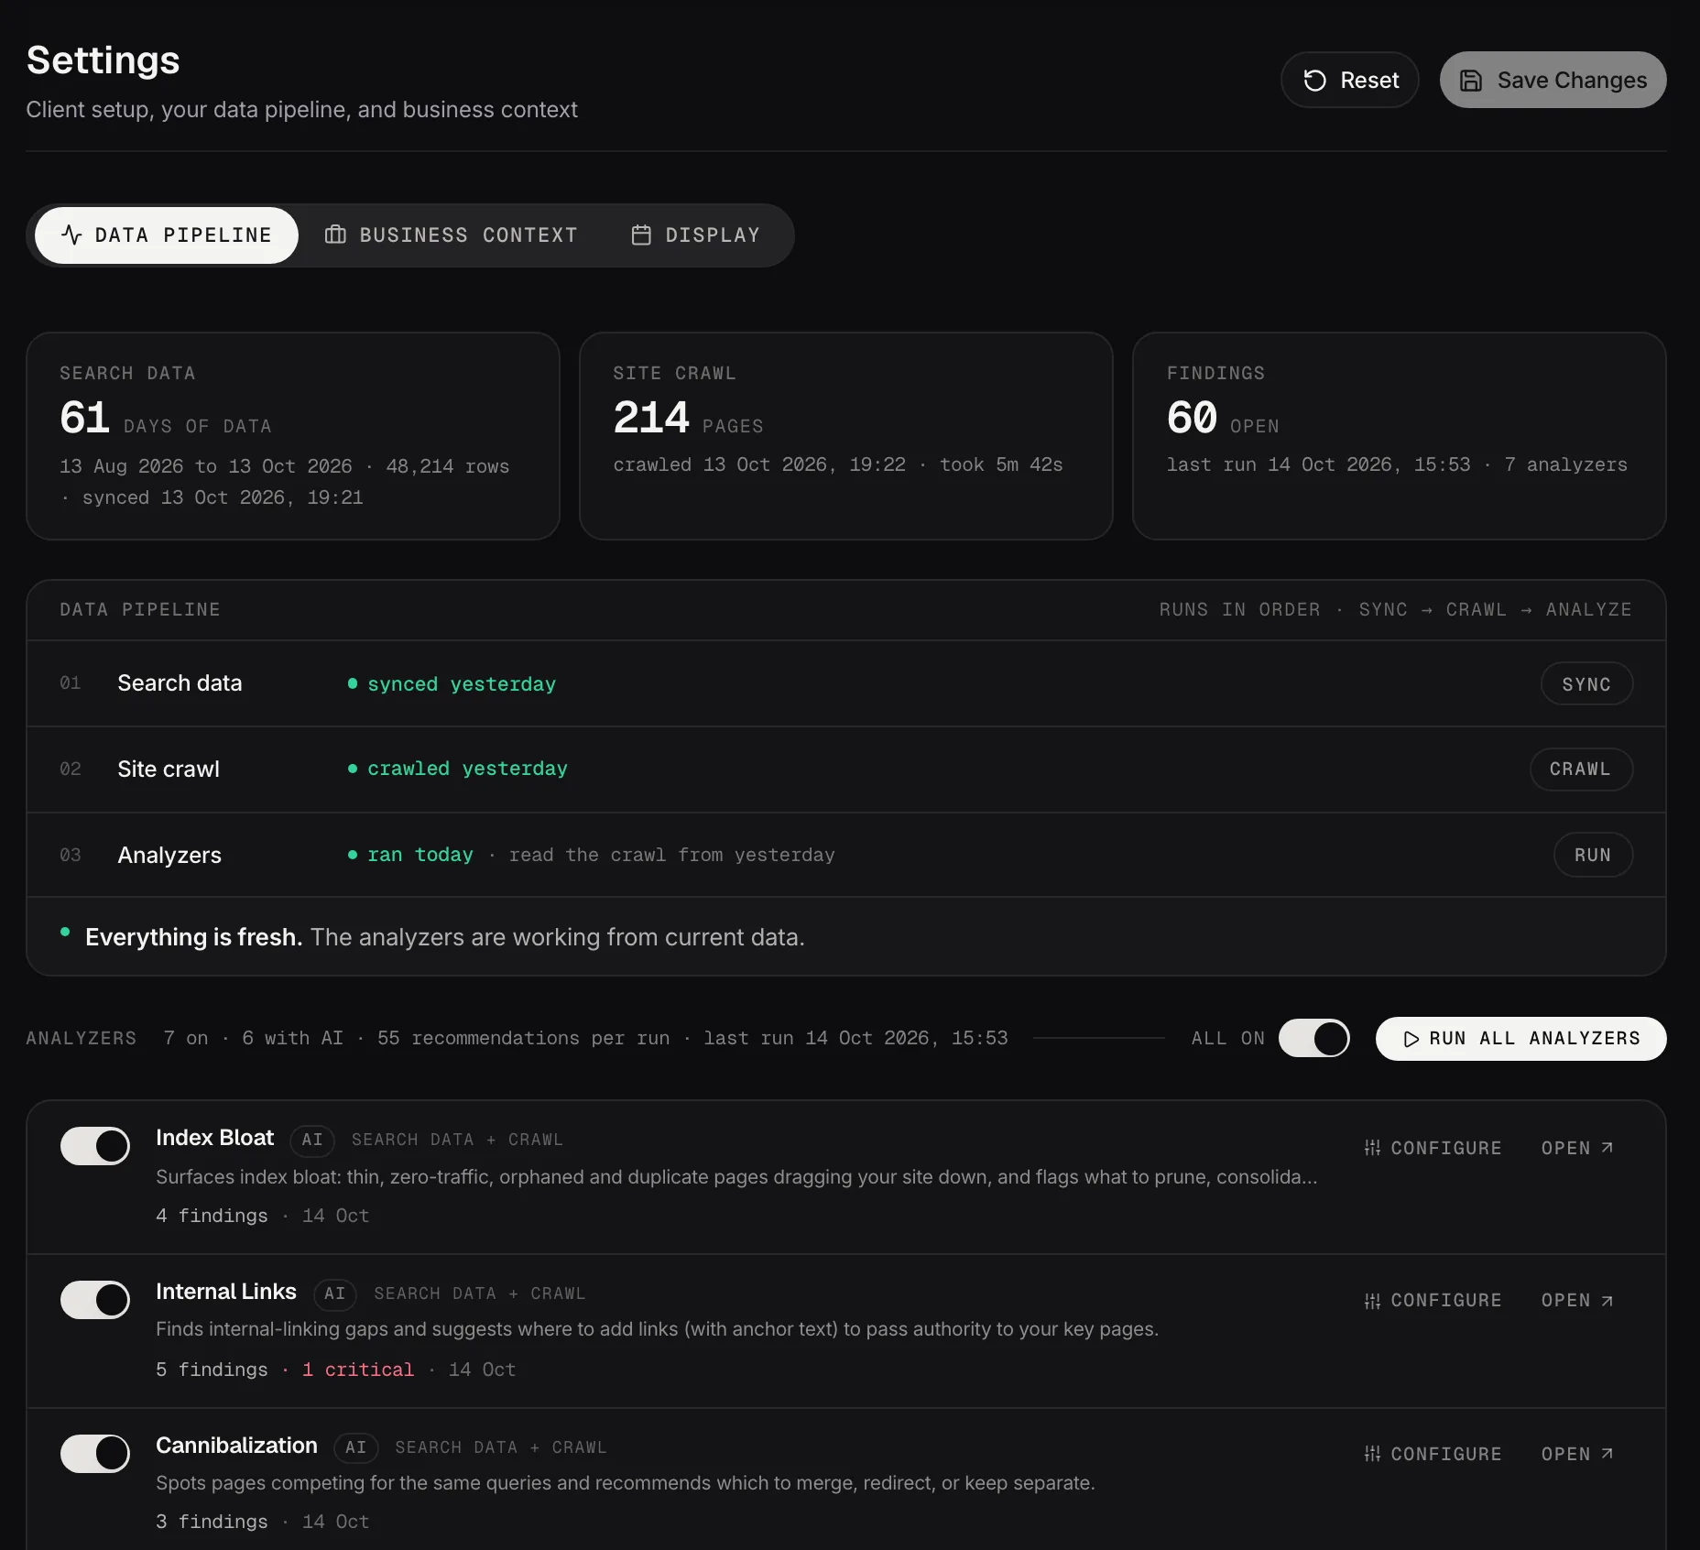
Task: Click the play icon in Run All Analyzers
Action: (1411, 1039)
